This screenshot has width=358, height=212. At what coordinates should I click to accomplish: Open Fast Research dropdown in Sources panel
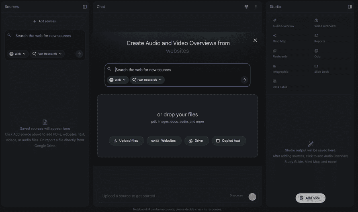click(x=47, y=54)
